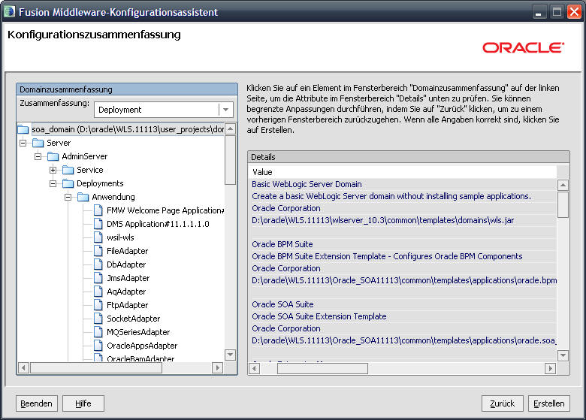This screenshot has width=586, height=420.
Task: Click Details vertical scrollbar up arrow
Action: coord(563,185)
